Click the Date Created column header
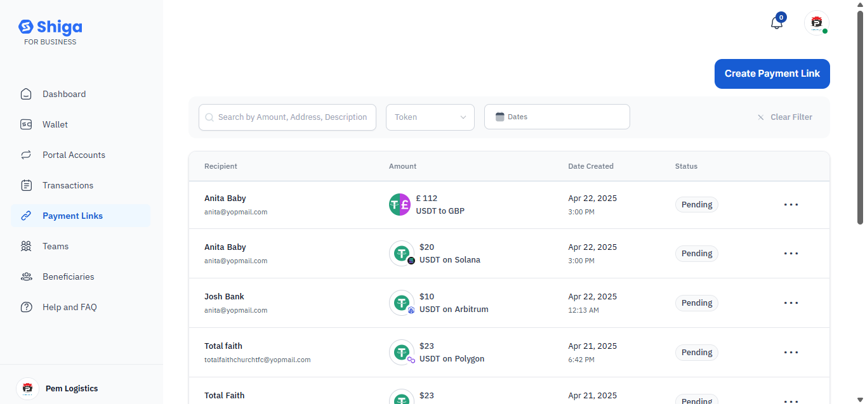This screenshot has width=865, height=404. pos(591,166)
